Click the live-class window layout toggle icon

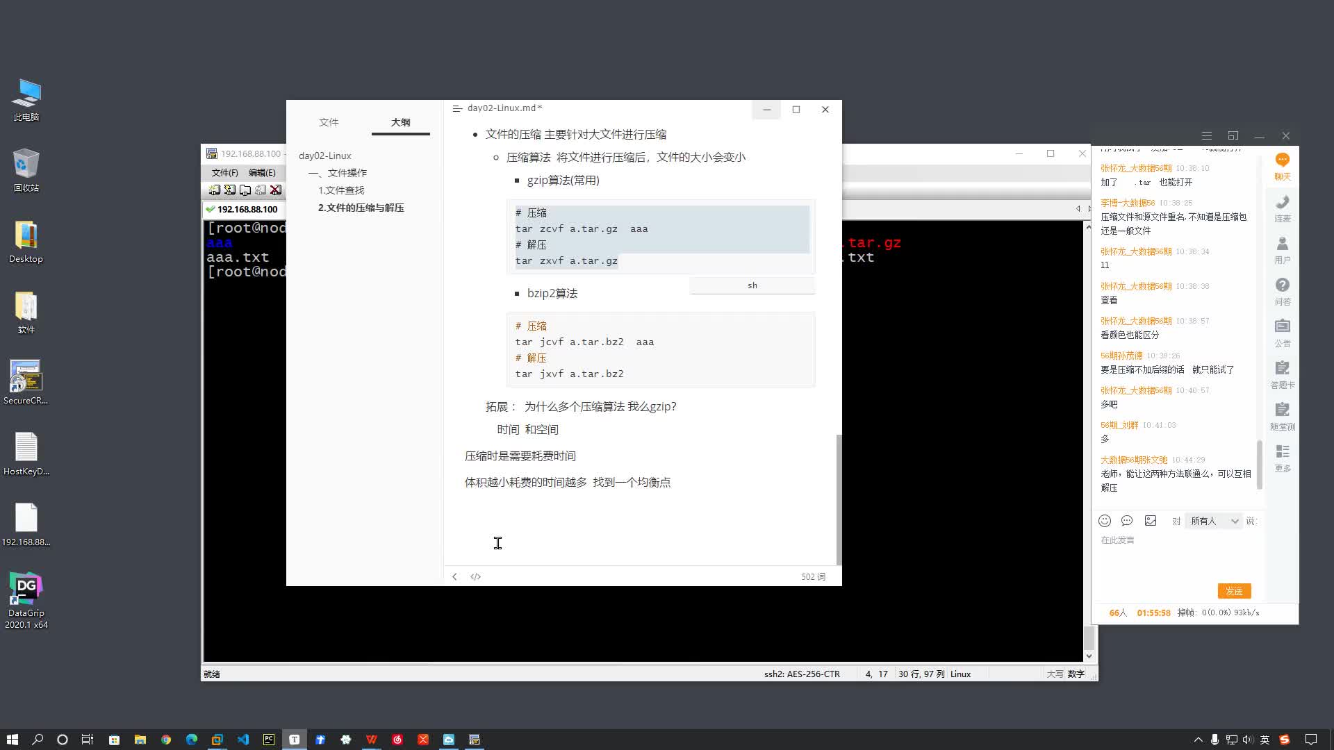(x=1233, y=135)
